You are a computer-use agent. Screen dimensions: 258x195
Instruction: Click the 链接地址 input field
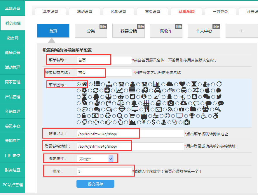130,134
